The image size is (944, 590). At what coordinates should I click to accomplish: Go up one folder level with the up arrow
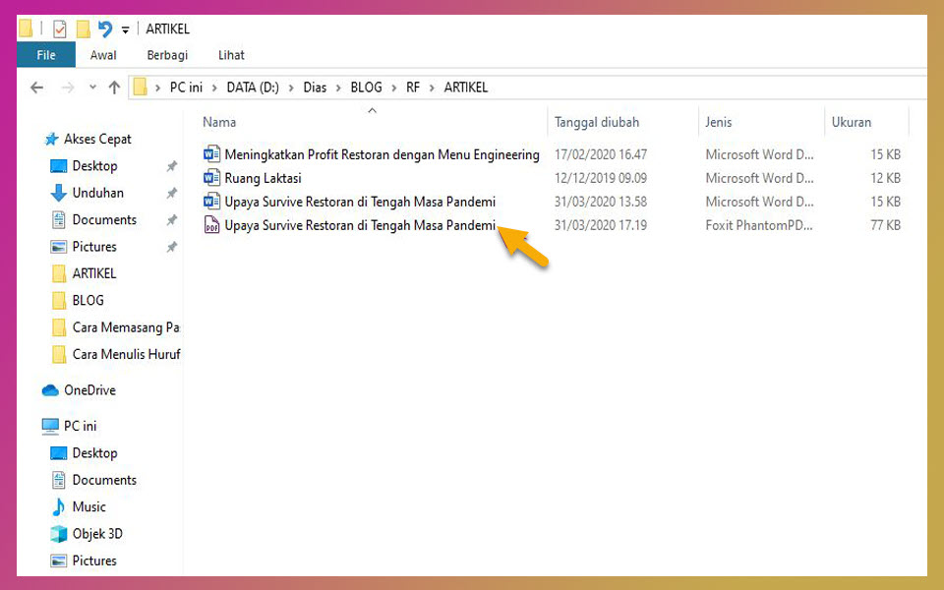[x=114, y=87]
